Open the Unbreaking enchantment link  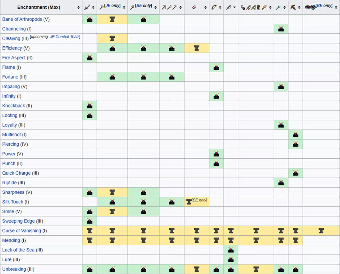coord(14,269)
